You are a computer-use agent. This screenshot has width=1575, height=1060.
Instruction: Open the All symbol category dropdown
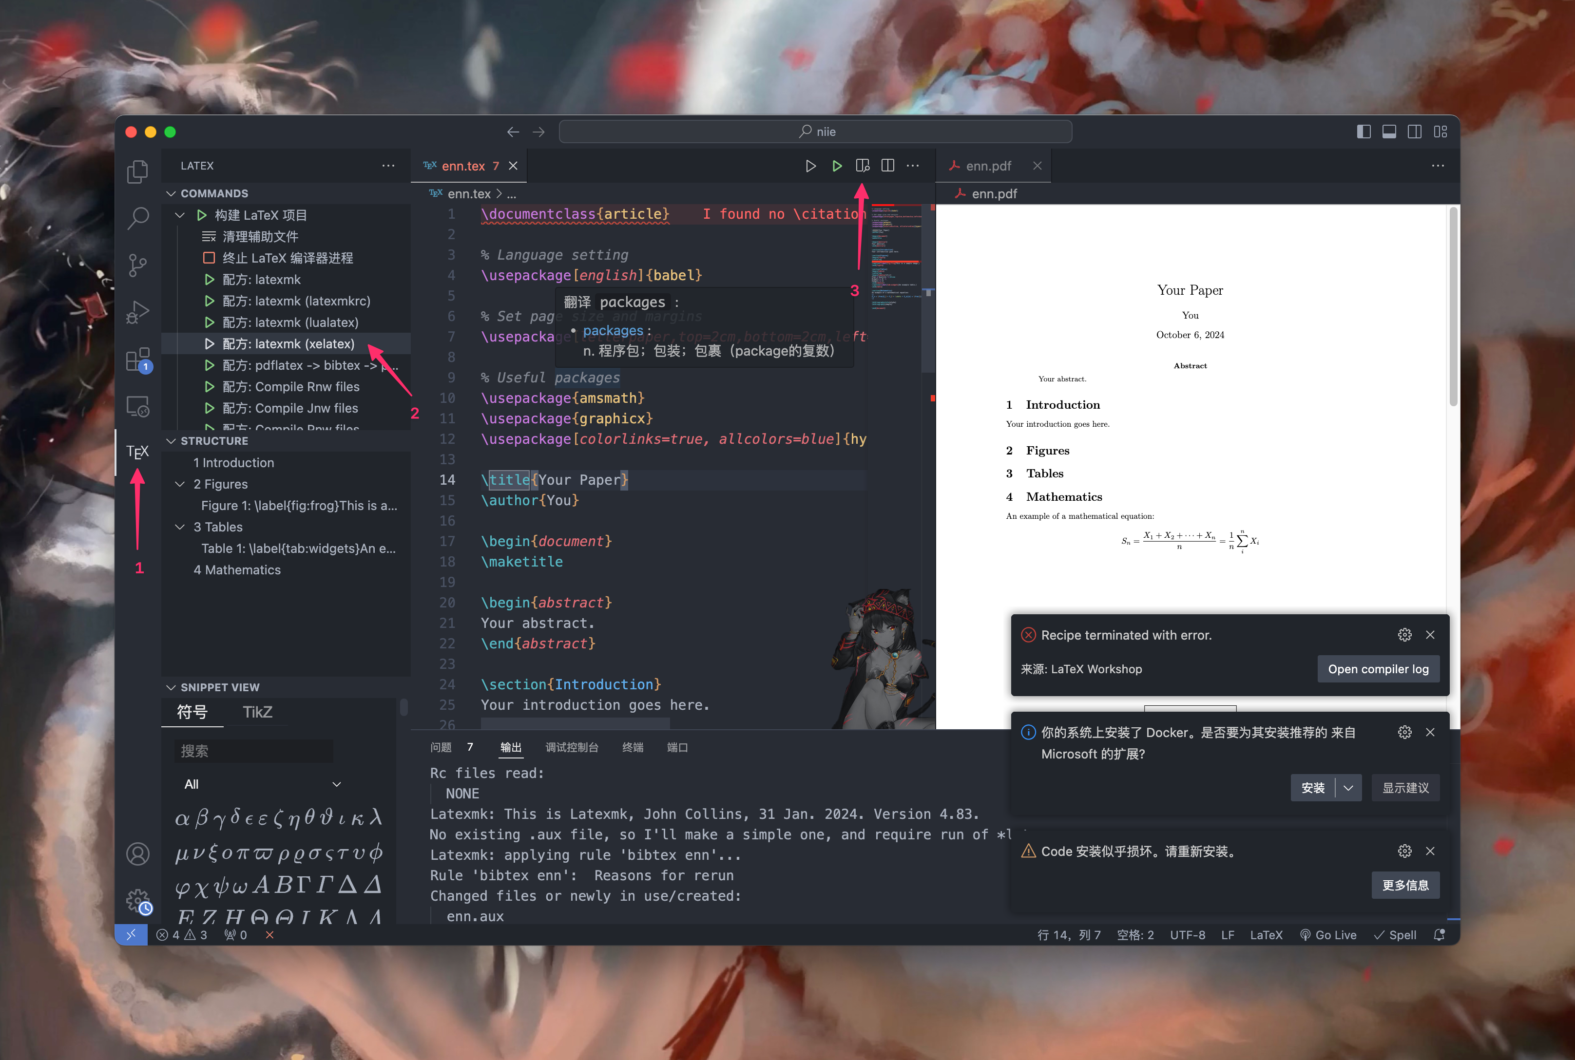click(x=262, y=784)
